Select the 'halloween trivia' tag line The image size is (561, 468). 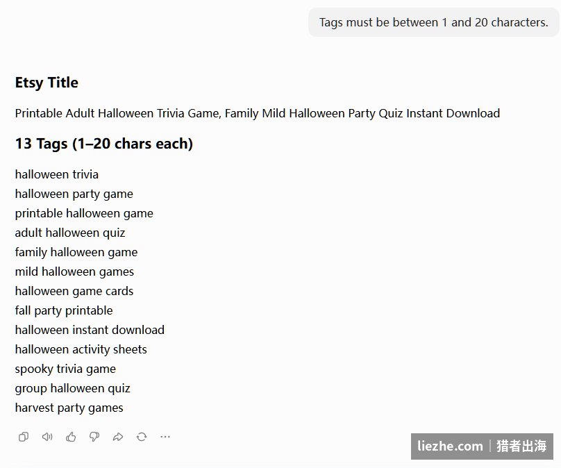click(x=56, y=174)
